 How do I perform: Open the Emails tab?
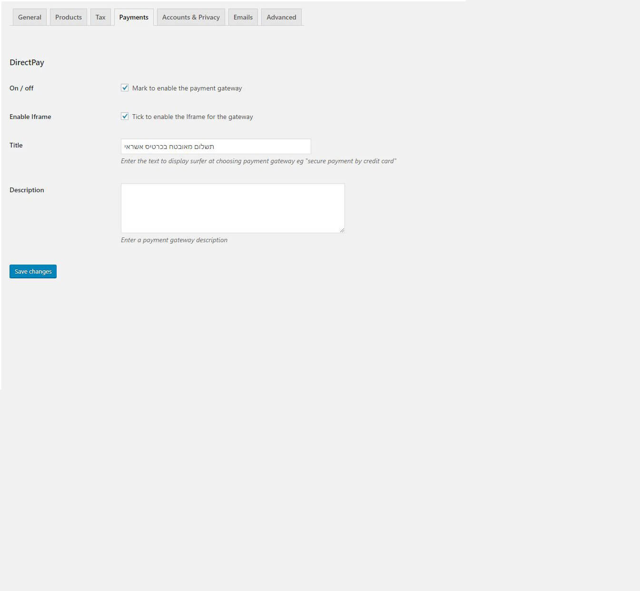243,17
